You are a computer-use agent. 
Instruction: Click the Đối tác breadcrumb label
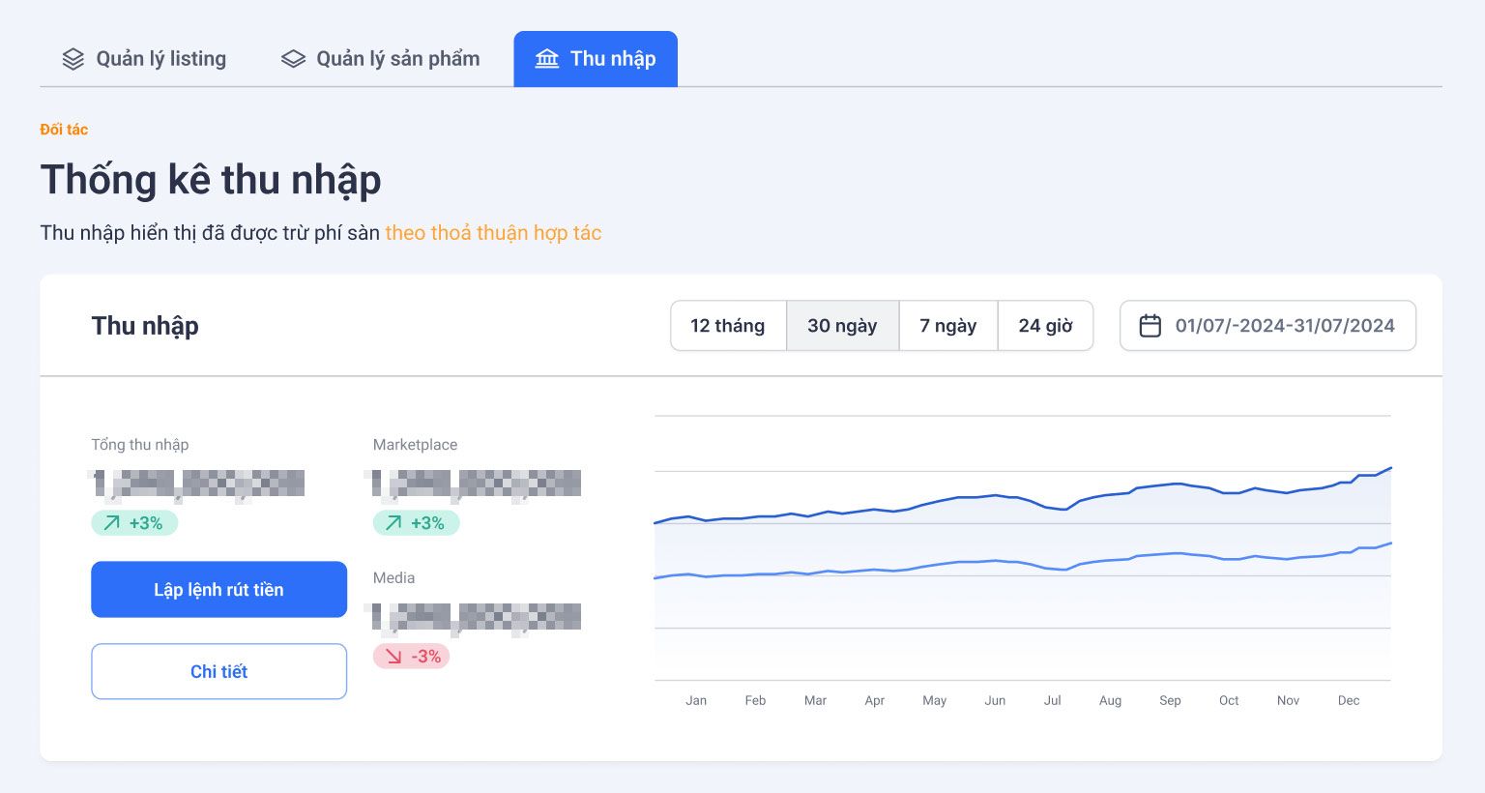[x=64, y=130]
